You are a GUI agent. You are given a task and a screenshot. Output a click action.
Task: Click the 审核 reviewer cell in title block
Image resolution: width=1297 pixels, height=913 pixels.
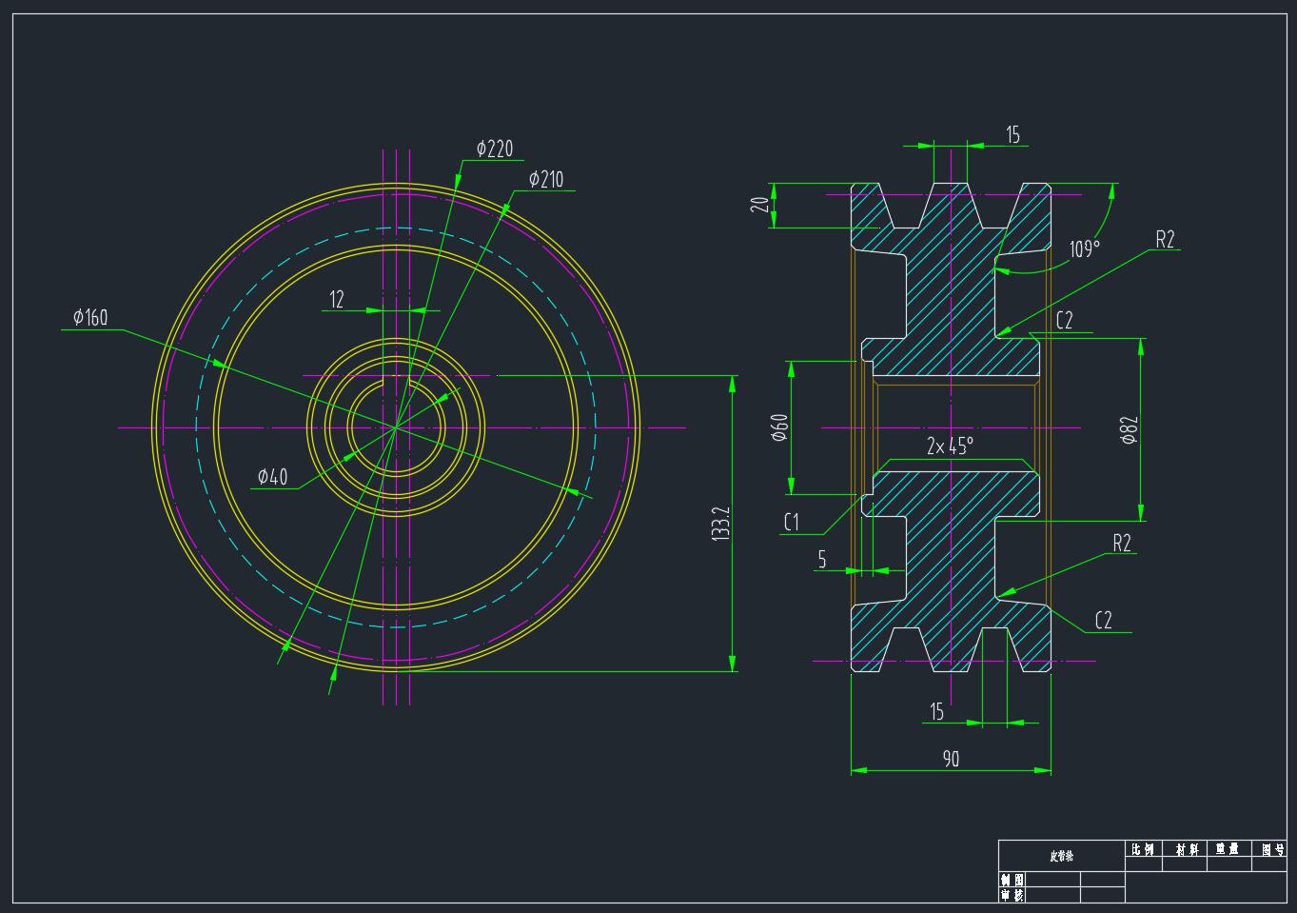[x=1012, y=895]
